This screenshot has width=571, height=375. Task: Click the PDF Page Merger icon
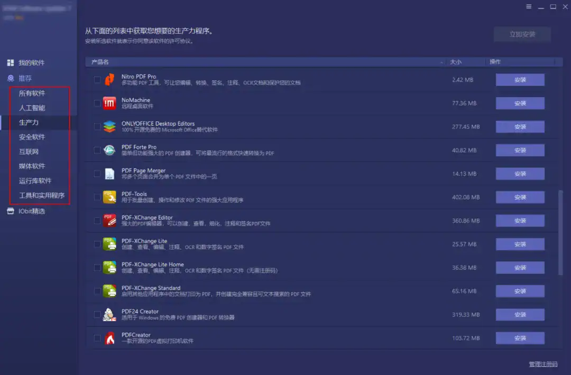coord(109,173)
